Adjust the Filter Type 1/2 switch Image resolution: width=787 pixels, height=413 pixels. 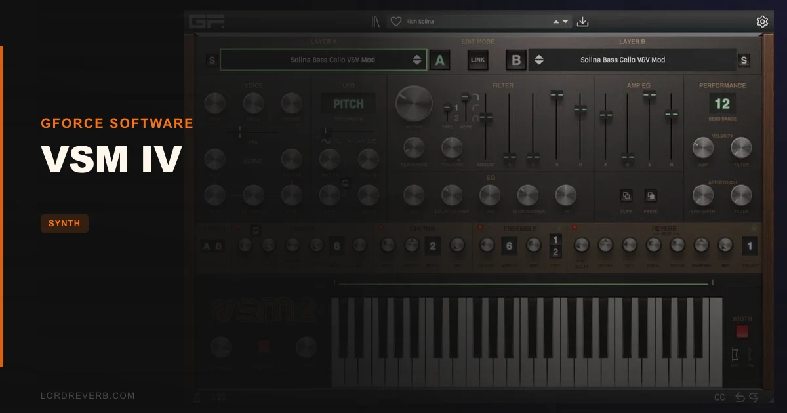tap(448, 108)
